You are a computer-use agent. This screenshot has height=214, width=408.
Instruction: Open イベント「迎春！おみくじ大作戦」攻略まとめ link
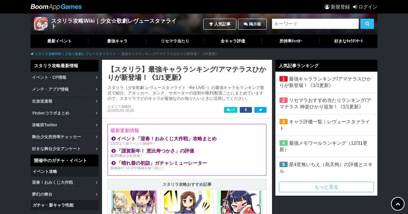coord(167,139)
